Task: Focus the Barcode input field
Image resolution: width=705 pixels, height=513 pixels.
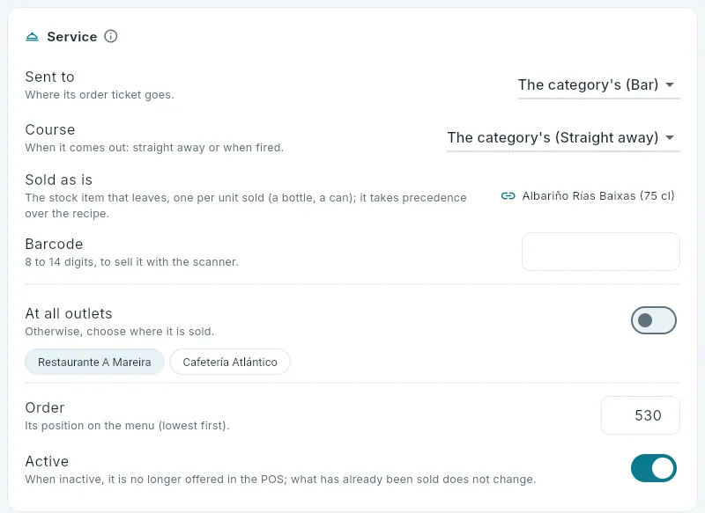Action: point(601,252)
